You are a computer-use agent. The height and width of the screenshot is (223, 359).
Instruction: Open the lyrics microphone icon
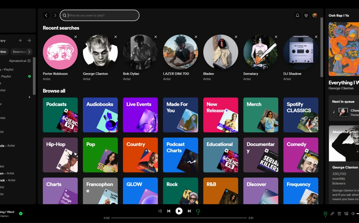pos(332,214)
